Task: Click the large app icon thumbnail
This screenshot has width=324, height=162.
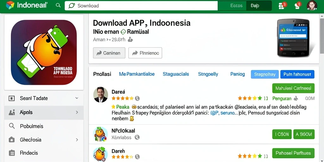Action: [x=44, y=52]
